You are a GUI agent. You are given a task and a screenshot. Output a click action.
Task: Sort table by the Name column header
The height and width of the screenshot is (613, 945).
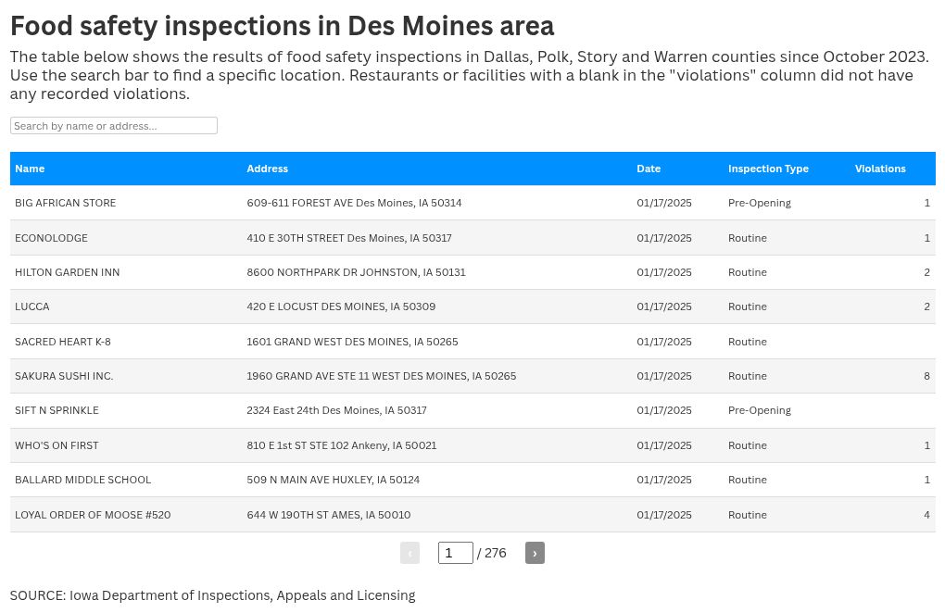[30, 169]
